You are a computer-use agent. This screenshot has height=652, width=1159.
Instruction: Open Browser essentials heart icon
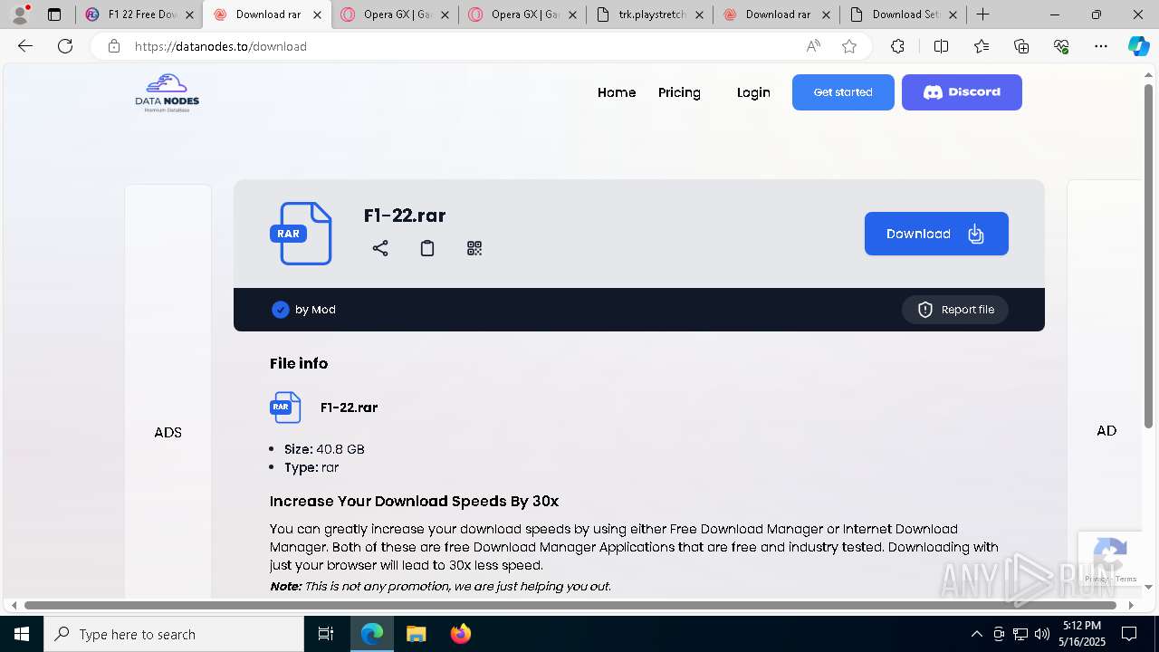(1061, 46)
